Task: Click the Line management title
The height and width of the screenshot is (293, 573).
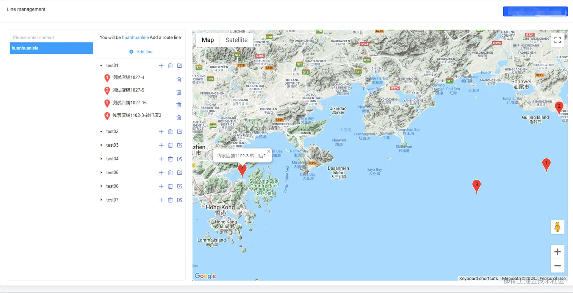Action: coord(26,9)
